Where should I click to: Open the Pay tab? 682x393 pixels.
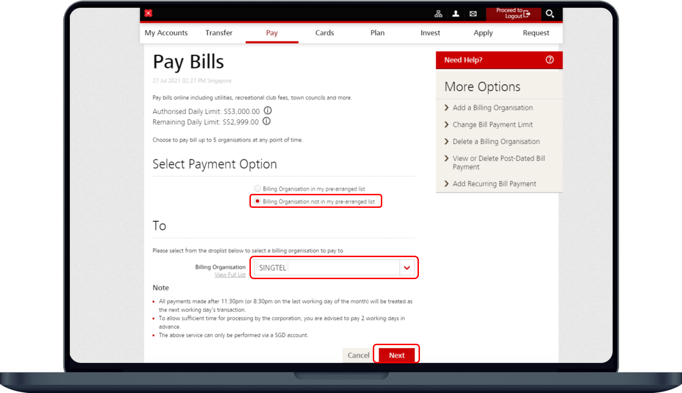tap(272, 33)
